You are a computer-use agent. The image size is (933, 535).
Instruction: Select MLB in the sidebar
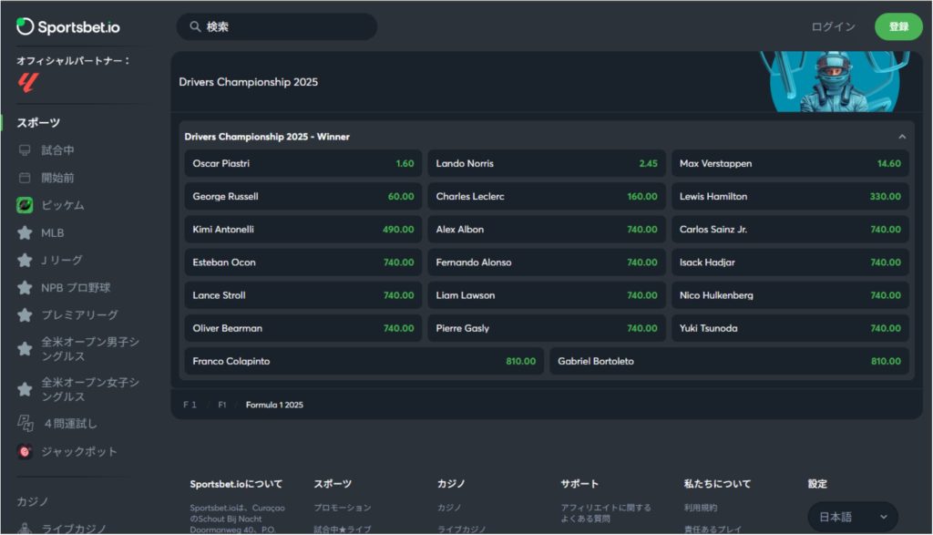[52, 232]
